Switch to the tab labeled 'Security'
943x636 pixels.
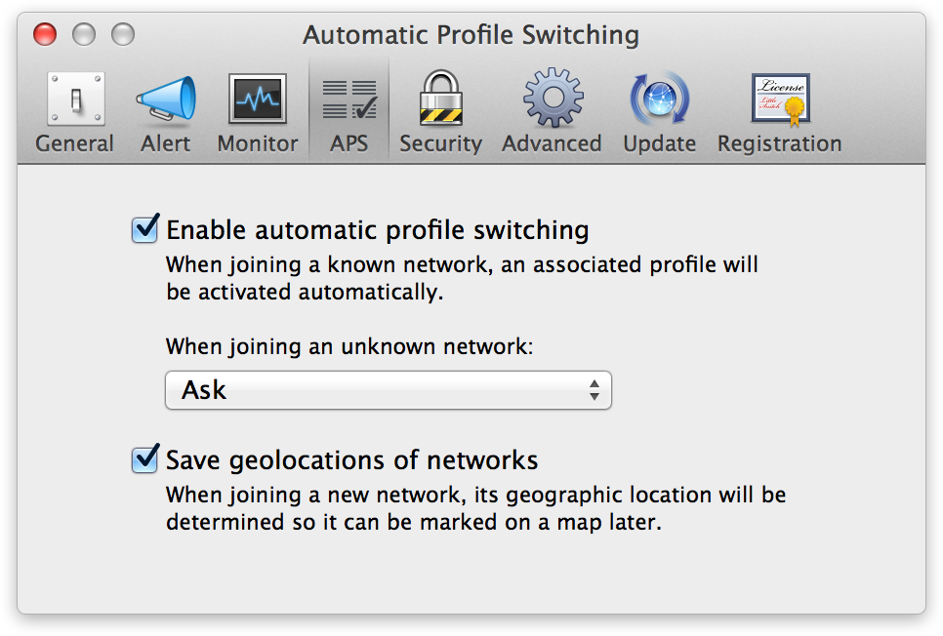pos(440,143)
